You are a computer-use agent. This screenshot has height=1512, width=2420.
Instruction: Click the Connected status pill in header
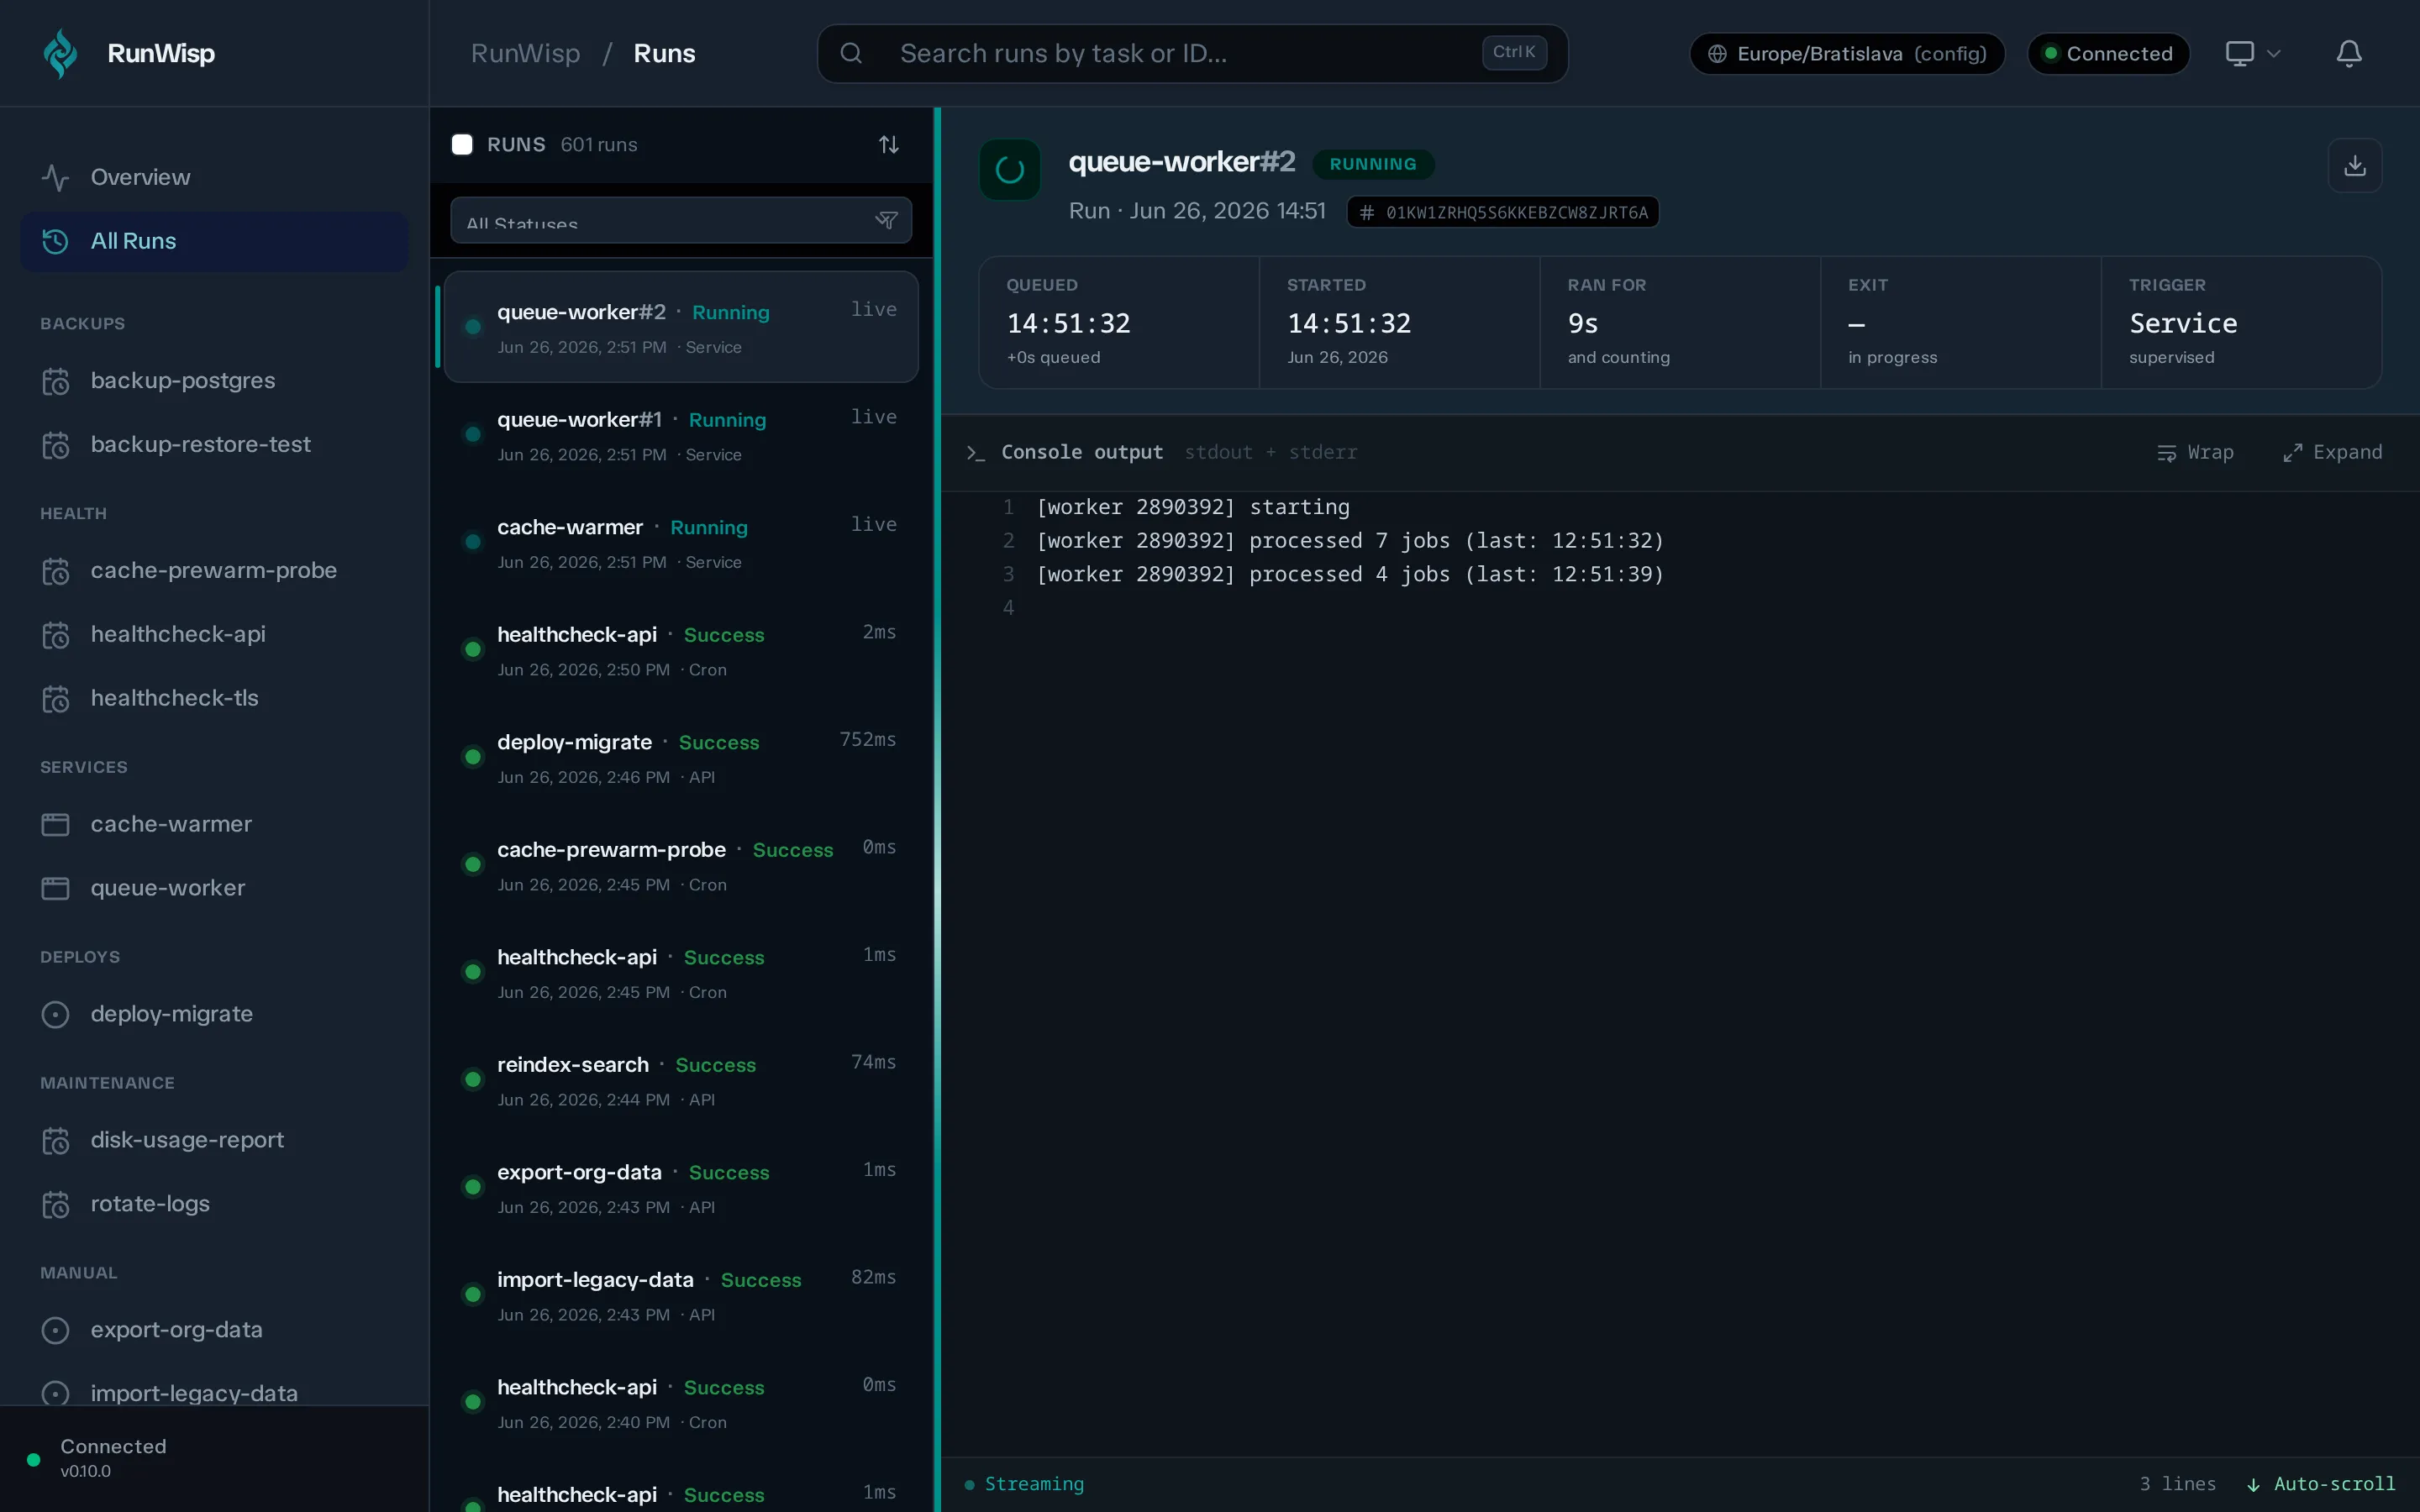2108,53
